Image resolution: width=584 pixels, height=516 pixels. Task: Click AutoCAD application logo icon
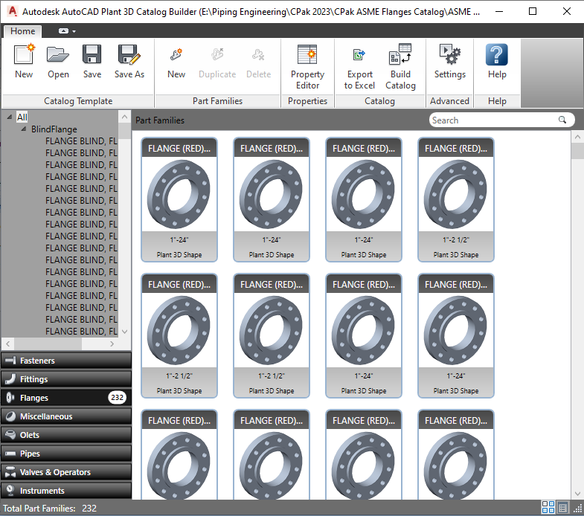tap(13, 11)
